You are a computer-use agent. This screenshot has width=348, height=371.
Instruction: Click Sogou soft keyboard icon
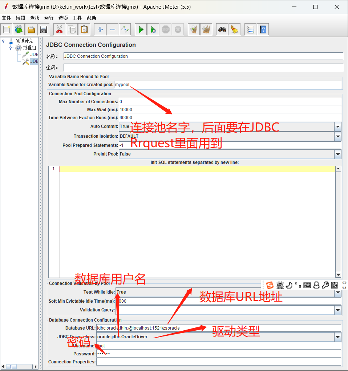[307, 285]
